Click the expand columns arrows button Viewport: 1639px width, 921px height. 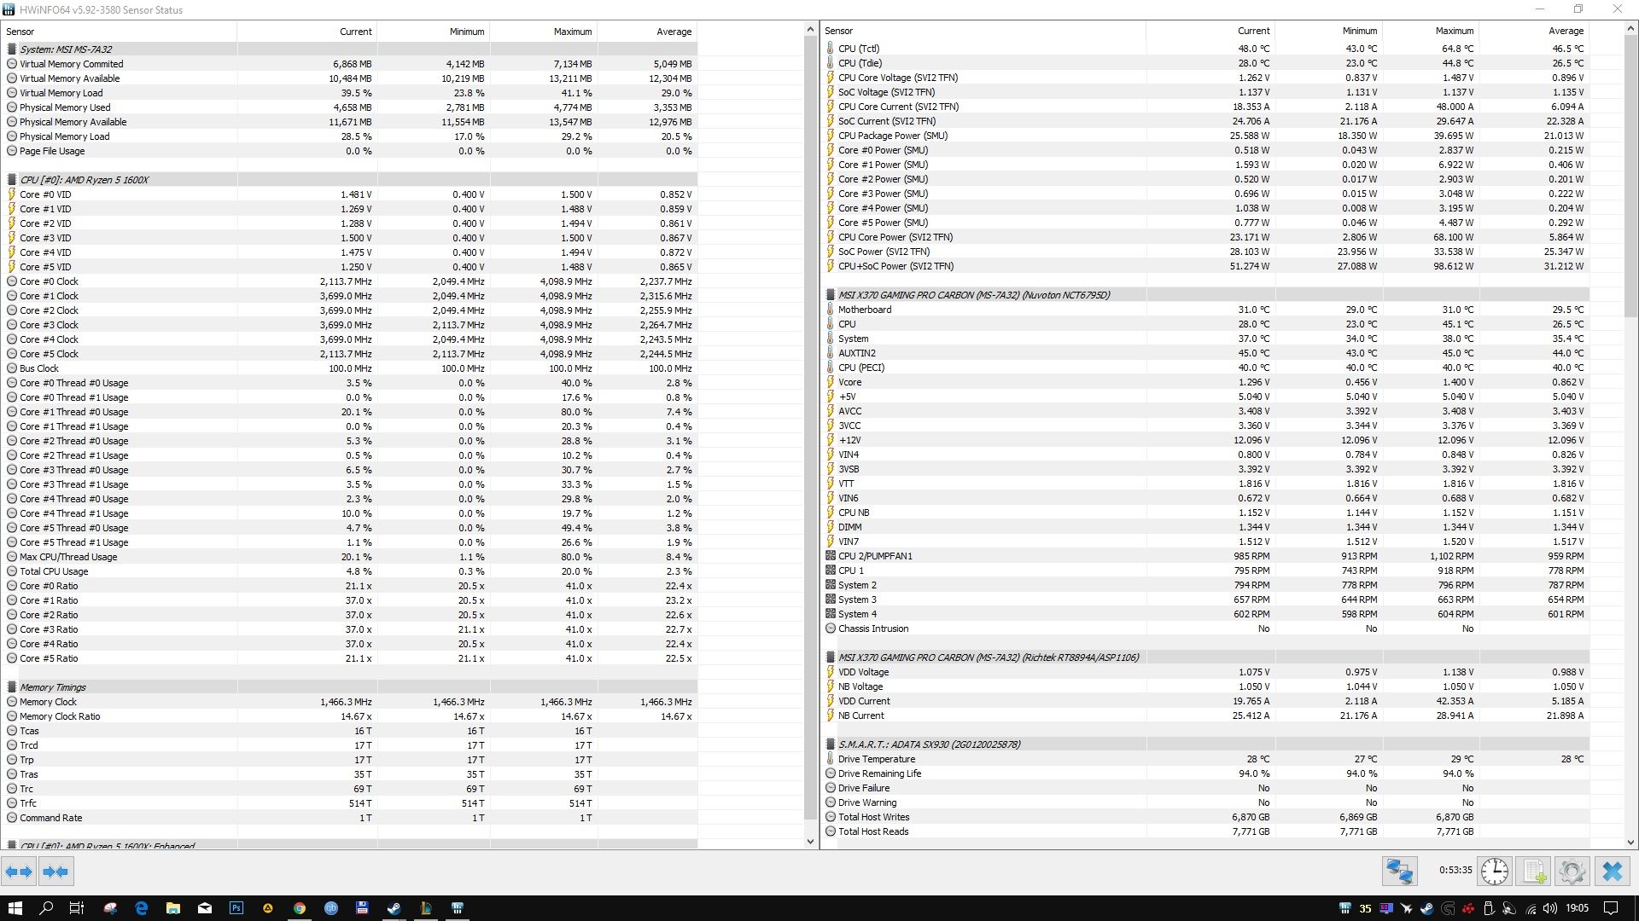point(19,872)
